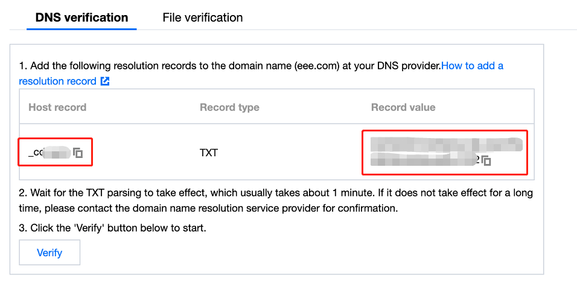Click the Record type column header
This screenshot has width=577, height=290.
[229, 107]
